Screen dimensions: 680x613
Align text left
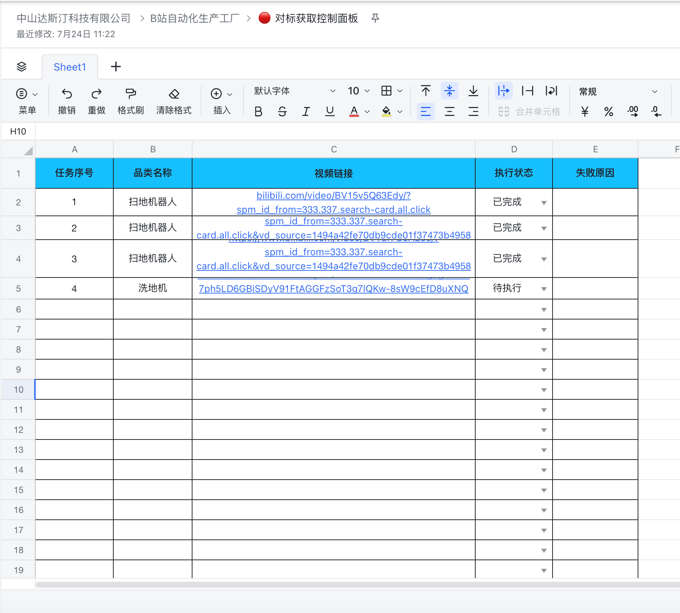click(426, 111)
